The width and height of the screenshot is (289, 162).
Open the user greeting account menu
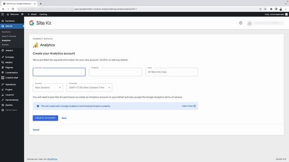[x=276, y=14]
